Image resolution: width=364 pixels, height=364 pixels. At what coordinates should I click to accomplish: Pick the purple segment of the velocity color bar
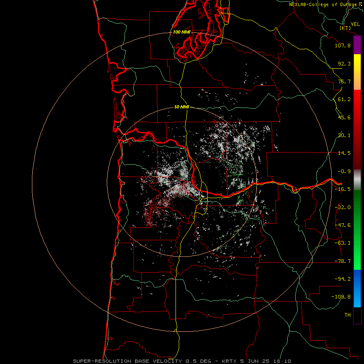click(357, 45)
